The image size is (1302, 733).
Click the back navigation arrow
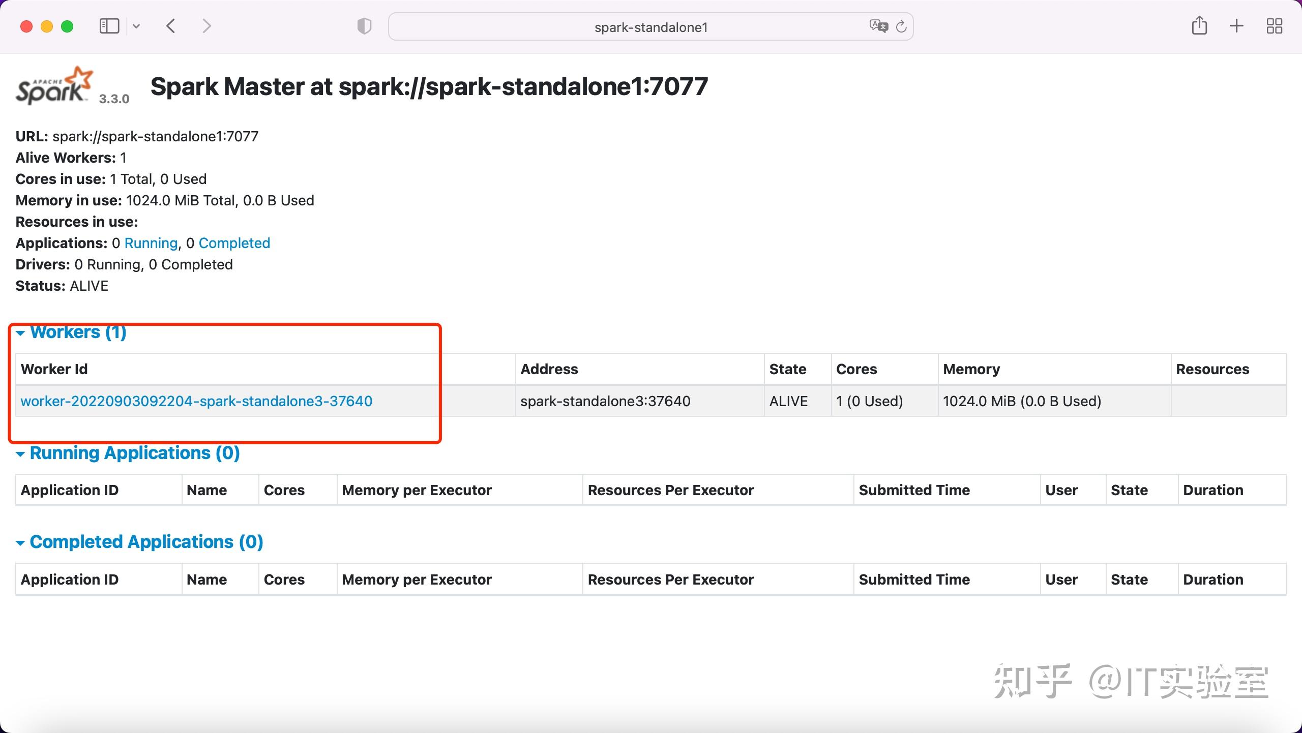tap(171, 25)
